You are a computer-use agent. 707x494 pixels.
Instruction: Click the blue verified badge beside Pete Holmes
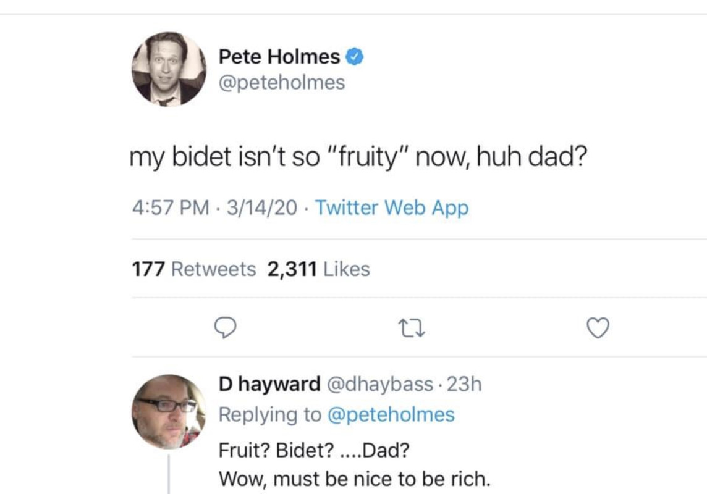coord(354,57)
